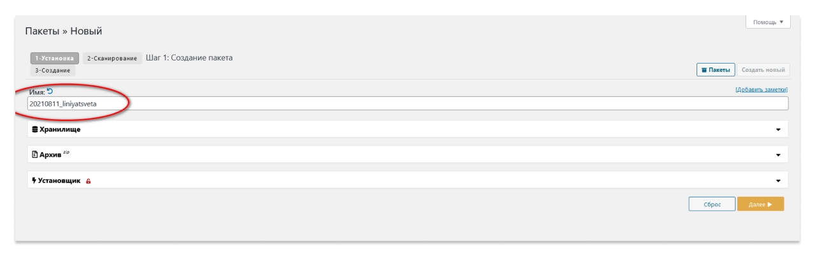Expand the Установщик section arrow
The width and height of the screenshot is (815, 256).
(778, 181)
